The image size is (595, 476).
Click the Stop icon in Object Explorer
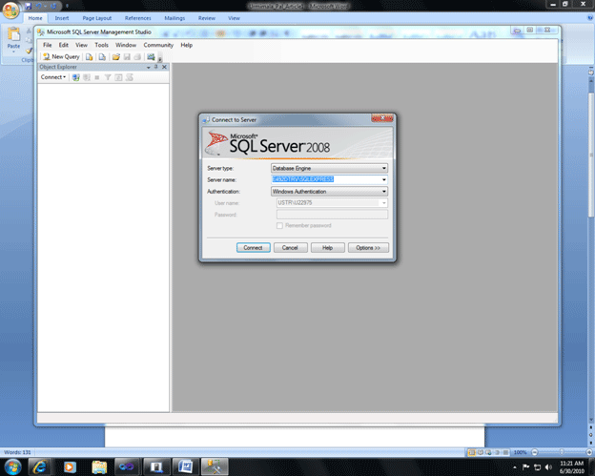[97, 77]
